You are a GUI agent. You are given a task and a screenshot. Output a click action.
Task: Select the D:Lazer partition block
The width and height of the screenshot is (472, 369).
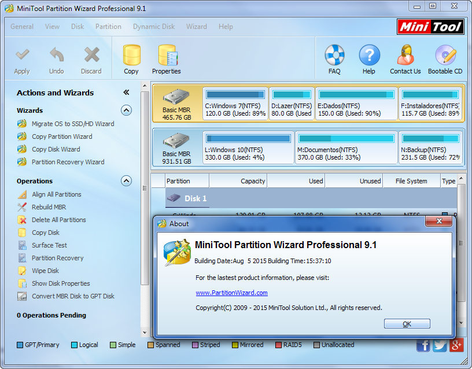pos(292,104)
